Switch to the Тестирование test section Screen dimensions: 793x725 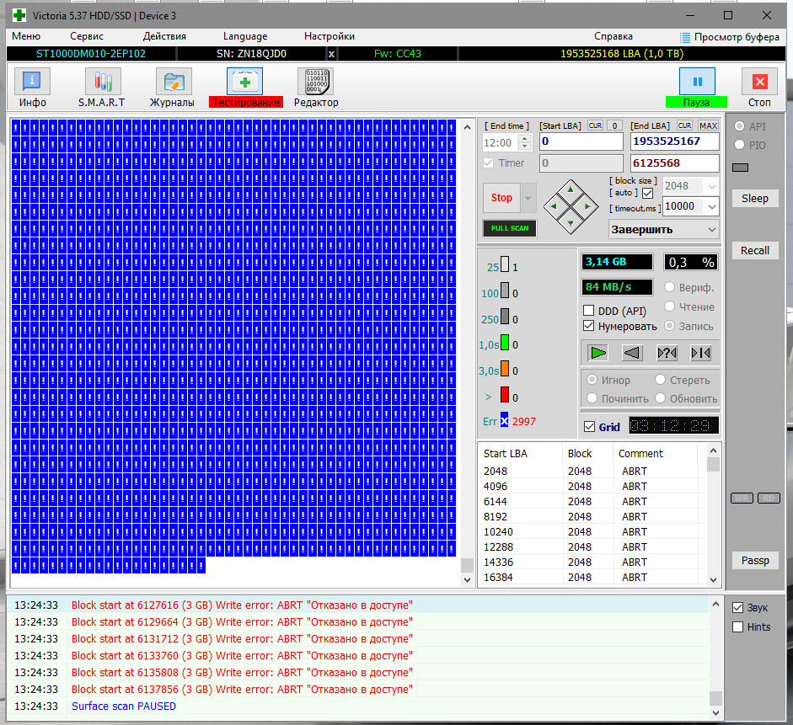[244, 82]
